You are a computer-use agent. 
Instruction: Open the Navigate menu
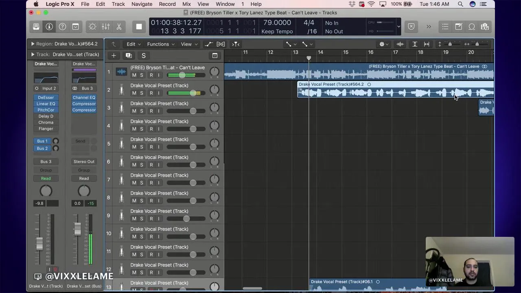pyautogui.click(x=142, y=4)
